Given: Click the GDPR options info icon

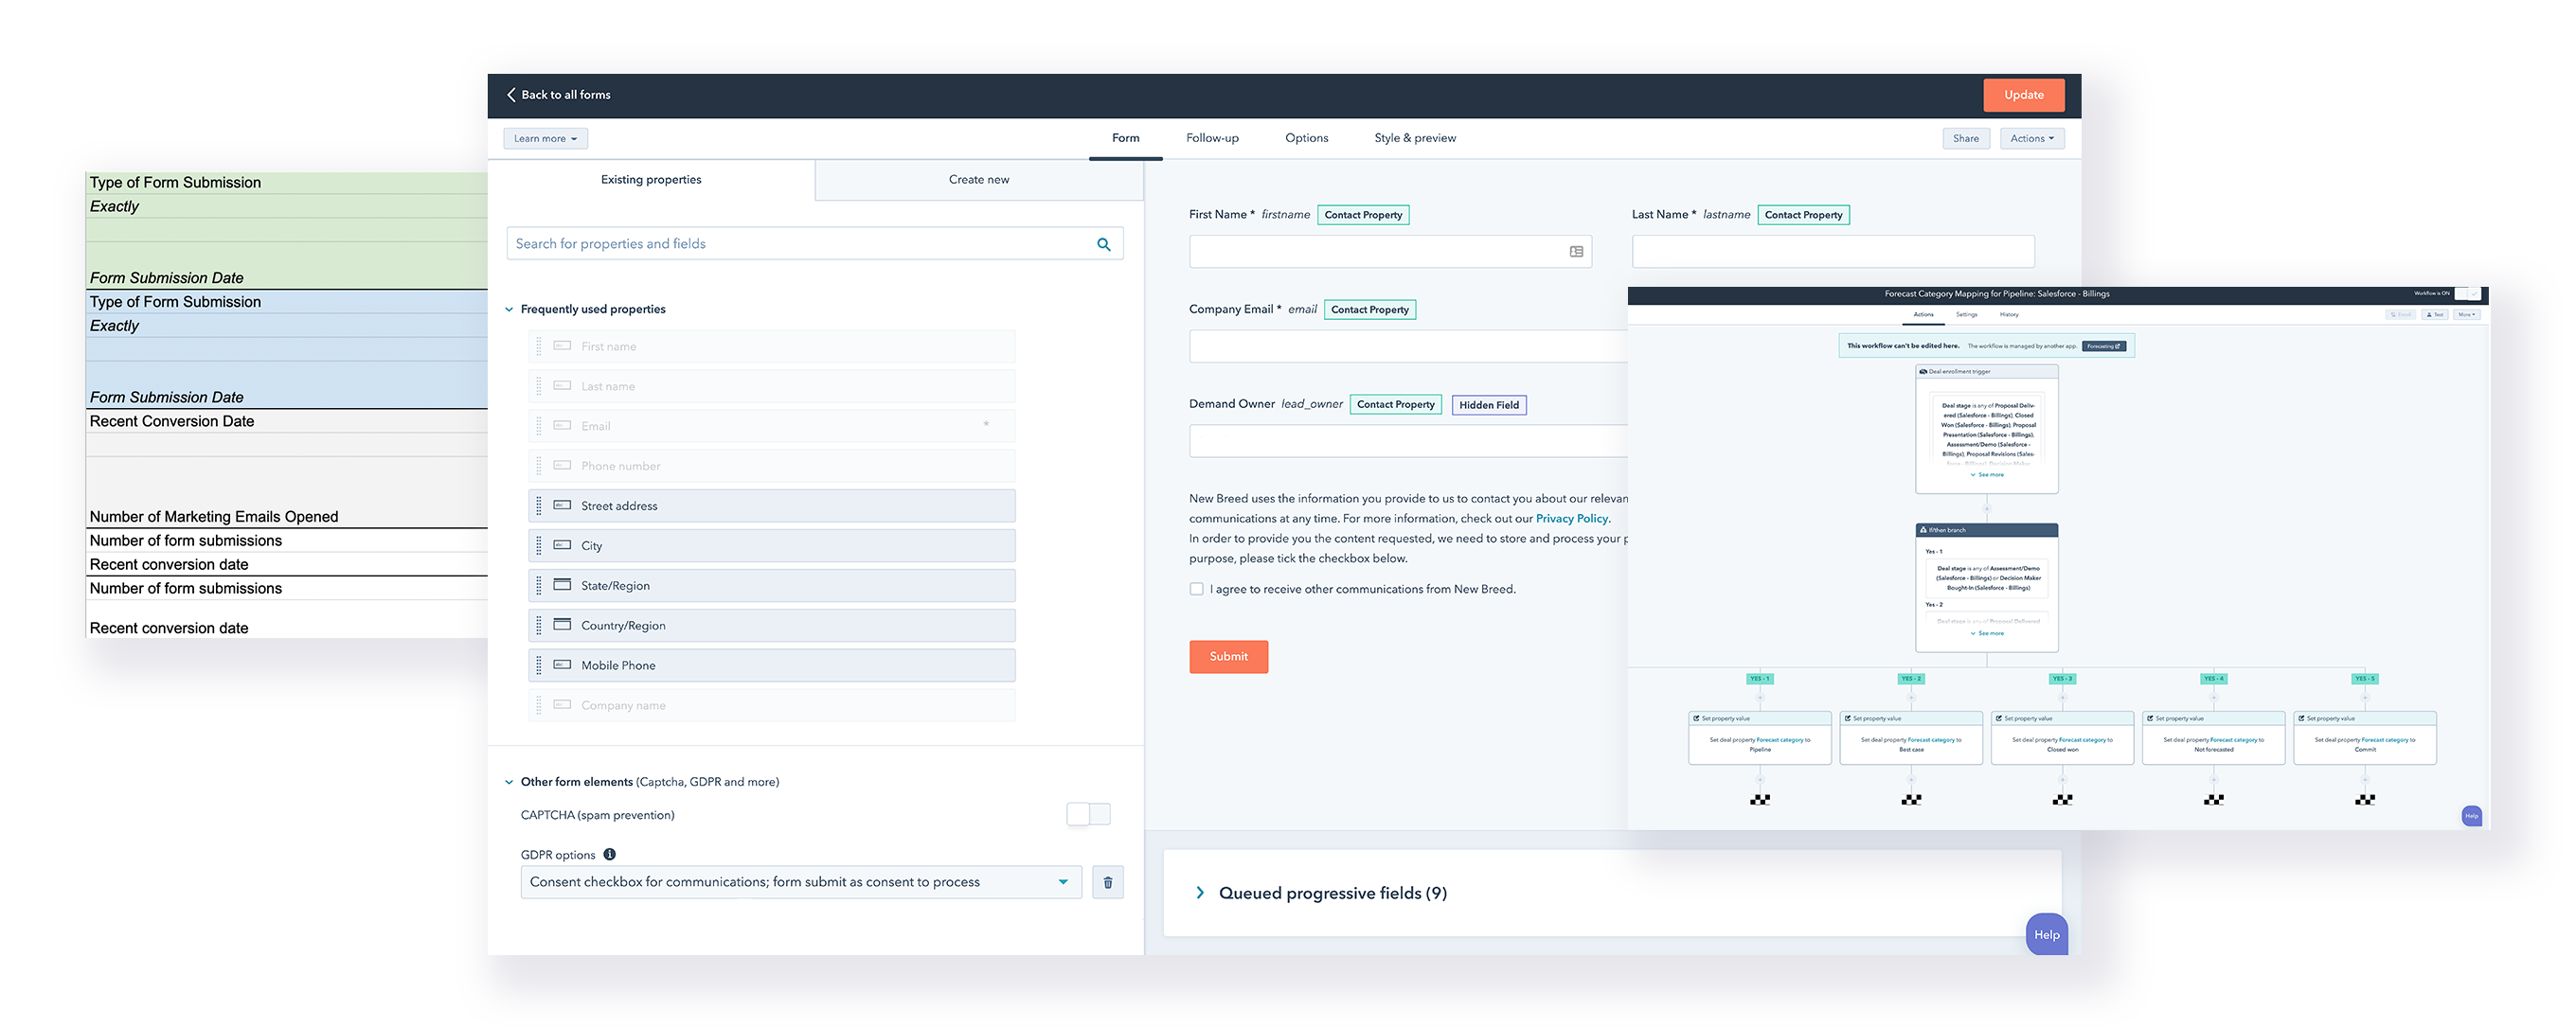Looking at the screenshot, I should coord(609,854).
